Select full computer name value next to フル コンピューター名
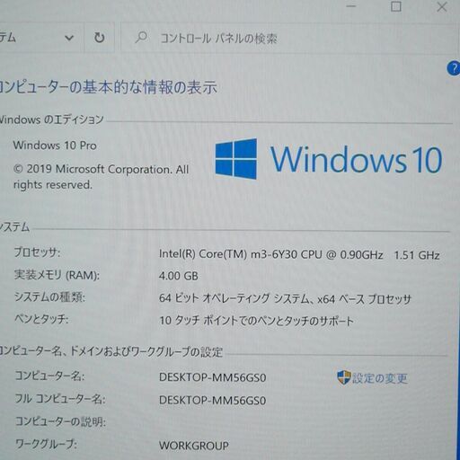This screenshot has height=460, width=460. tap(212, 400)
